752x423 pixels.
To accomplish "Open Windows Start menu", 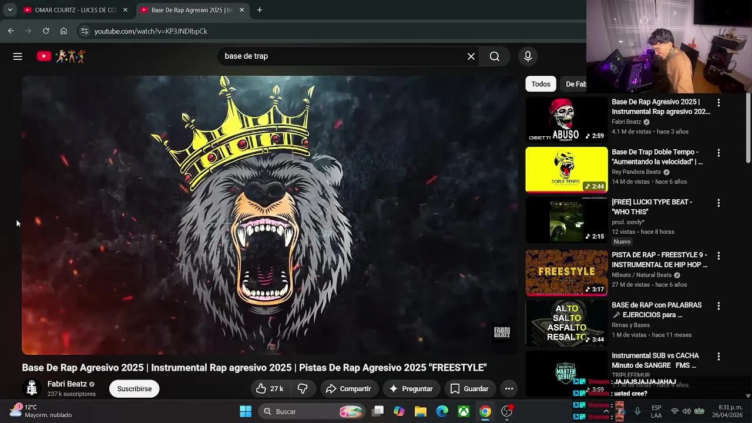I will click(x=246, y=411).
